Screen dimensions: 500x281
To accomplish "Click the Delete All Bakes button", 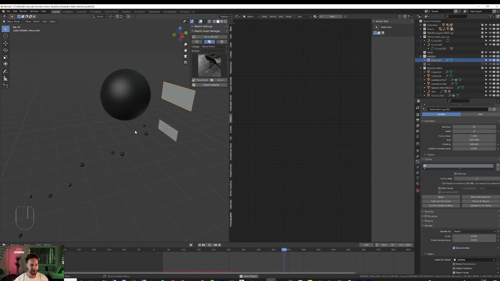I will (x=480, y=201).
